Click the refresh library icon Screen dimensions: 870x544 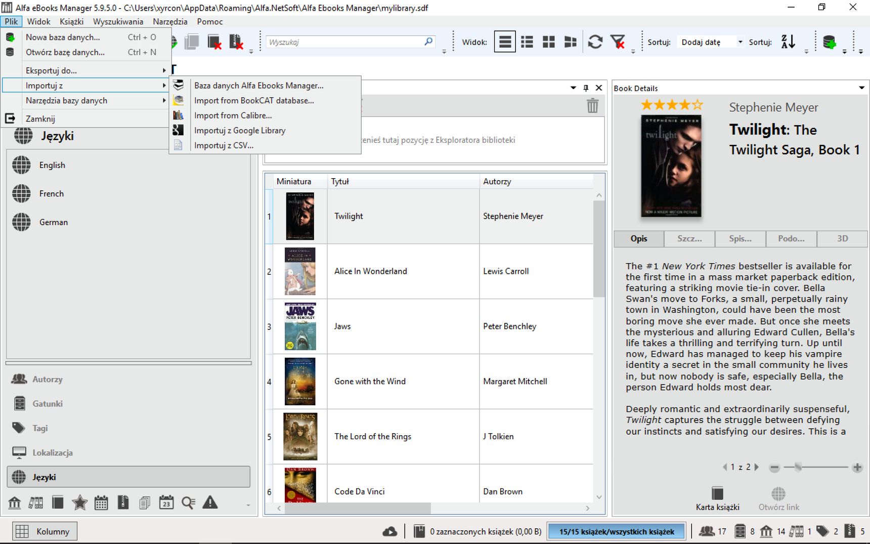[595, 42]
